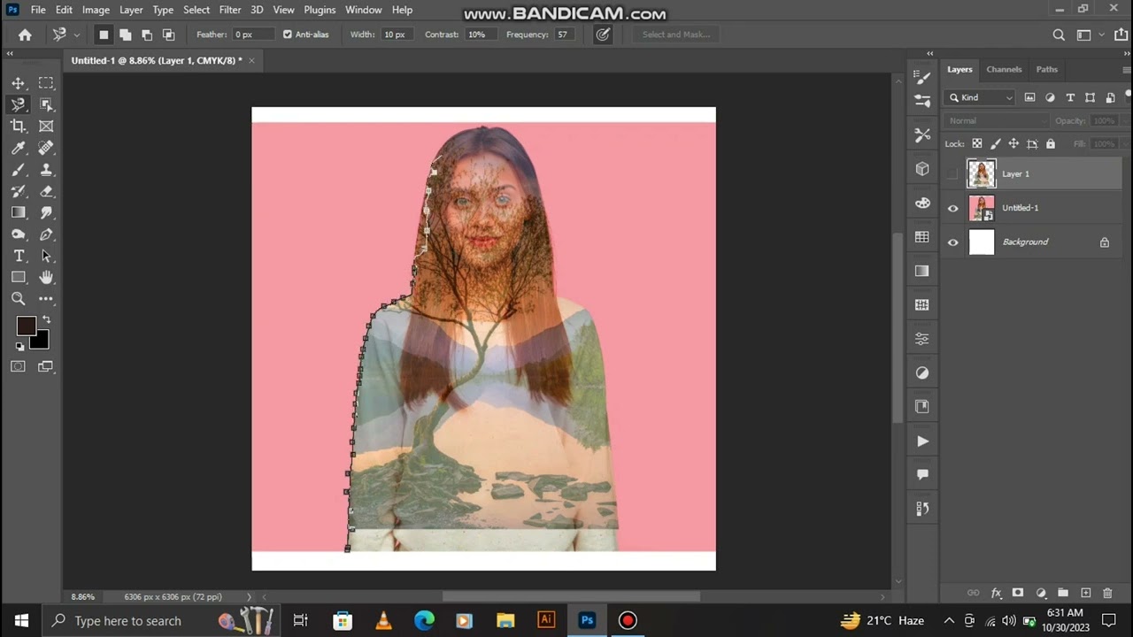
Task: Open the Kind filter dropdown
Action: (980, 97)
